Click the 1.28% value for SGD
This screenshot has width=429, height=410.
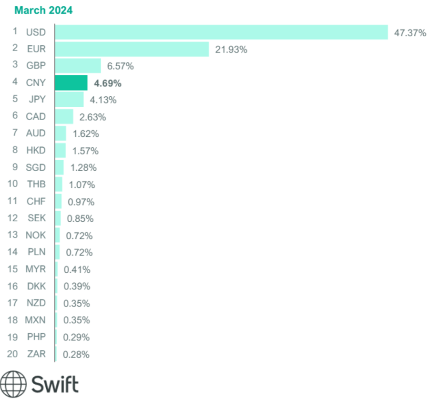tap(83, 168)
